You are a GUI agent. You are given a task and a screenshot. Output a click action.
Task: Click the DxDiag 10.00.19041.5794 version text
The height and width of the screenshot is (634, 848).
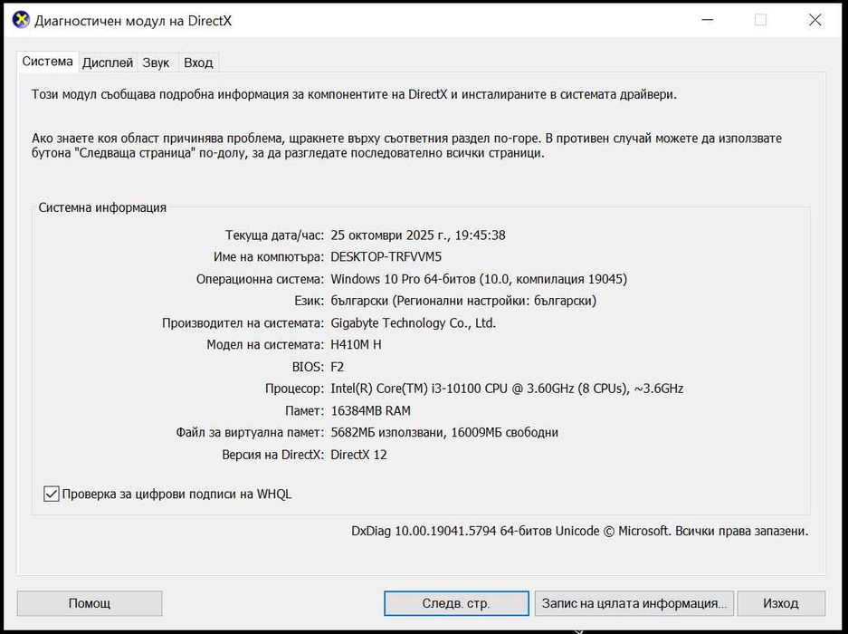pos(580,531)
